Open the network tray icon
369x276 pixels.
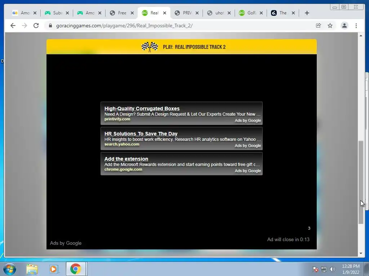pos(324,269)
